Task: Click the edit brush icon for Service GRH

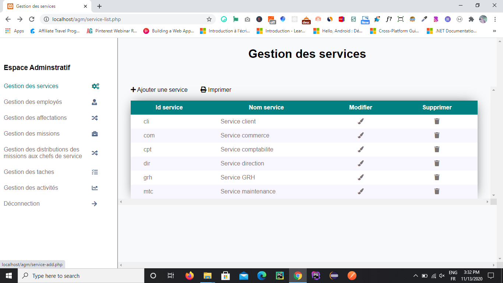Action: pos(360,177)
